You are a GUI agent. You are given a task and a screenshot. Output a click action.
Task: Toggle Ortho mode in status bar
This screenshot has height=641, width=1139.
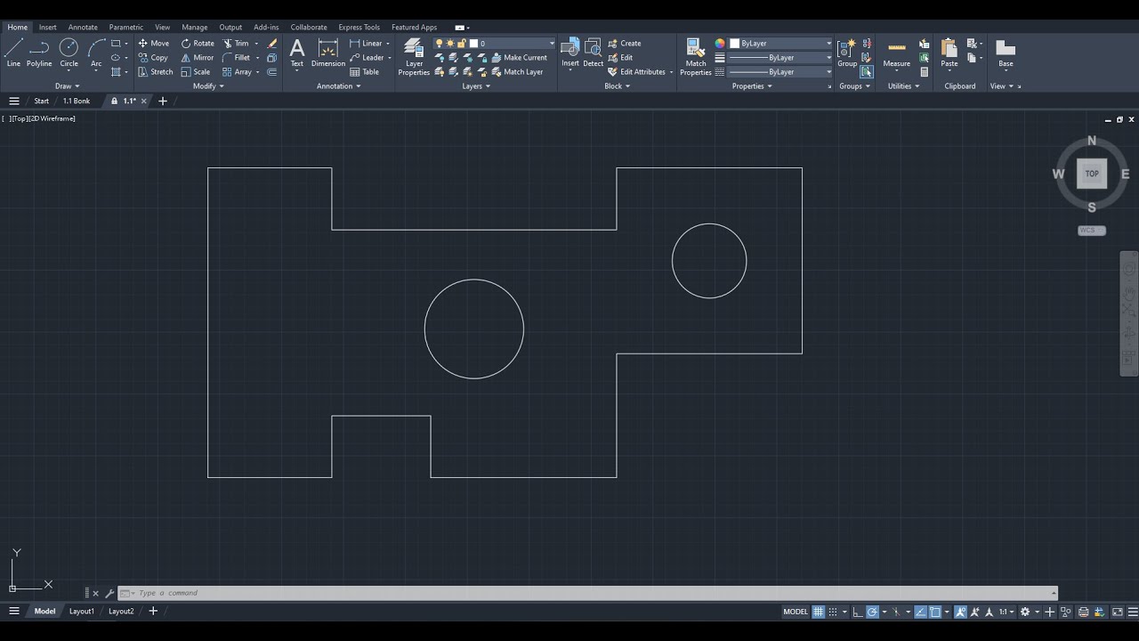pos(857,612)
